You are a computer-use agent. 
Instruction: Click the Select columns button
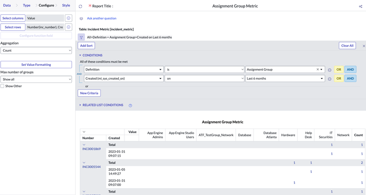coord(13,18)
